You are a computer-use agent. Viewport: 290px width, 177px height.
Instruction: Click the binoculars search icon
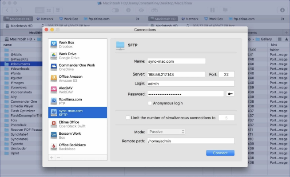(x=155, y=10)
